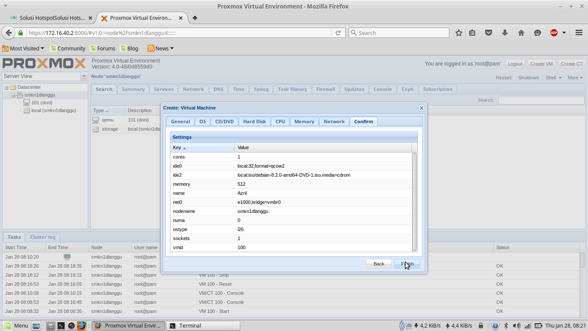Open the smiley chat icon

pyautogui.click(x=538, y=33)
